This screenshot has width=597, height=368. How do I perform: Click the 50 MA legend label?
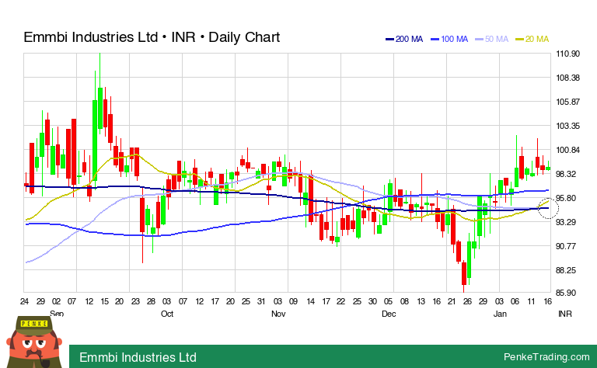click(497, 39)
